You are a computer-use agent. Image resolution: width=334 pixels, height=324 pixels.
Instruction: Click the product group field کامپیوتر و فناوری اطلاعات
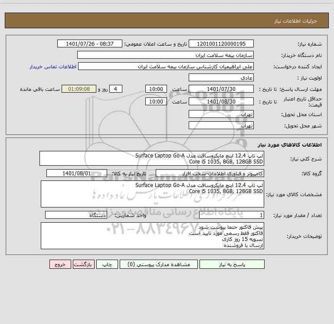[x=210, y=173]
